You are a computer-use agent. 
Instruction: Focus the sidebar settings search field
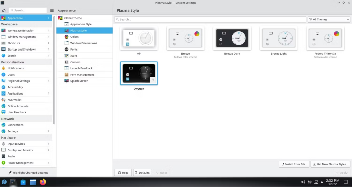coord(28,10)
